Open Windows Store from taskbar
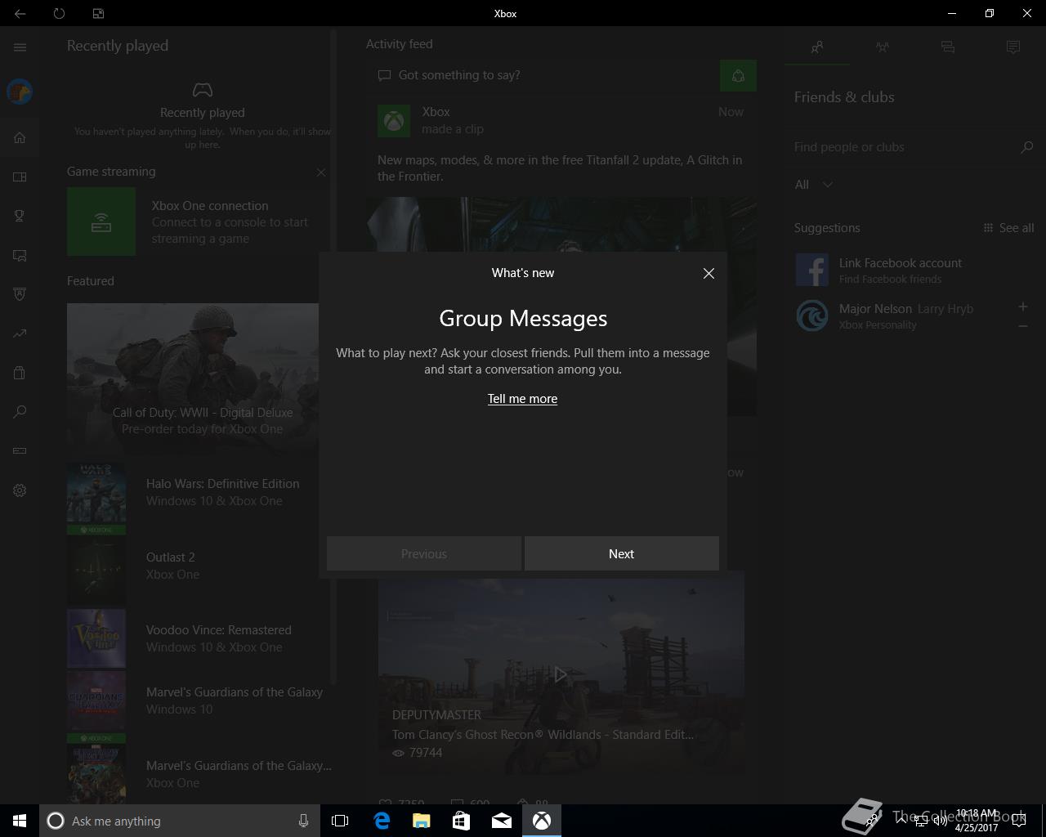 point(461,821)
